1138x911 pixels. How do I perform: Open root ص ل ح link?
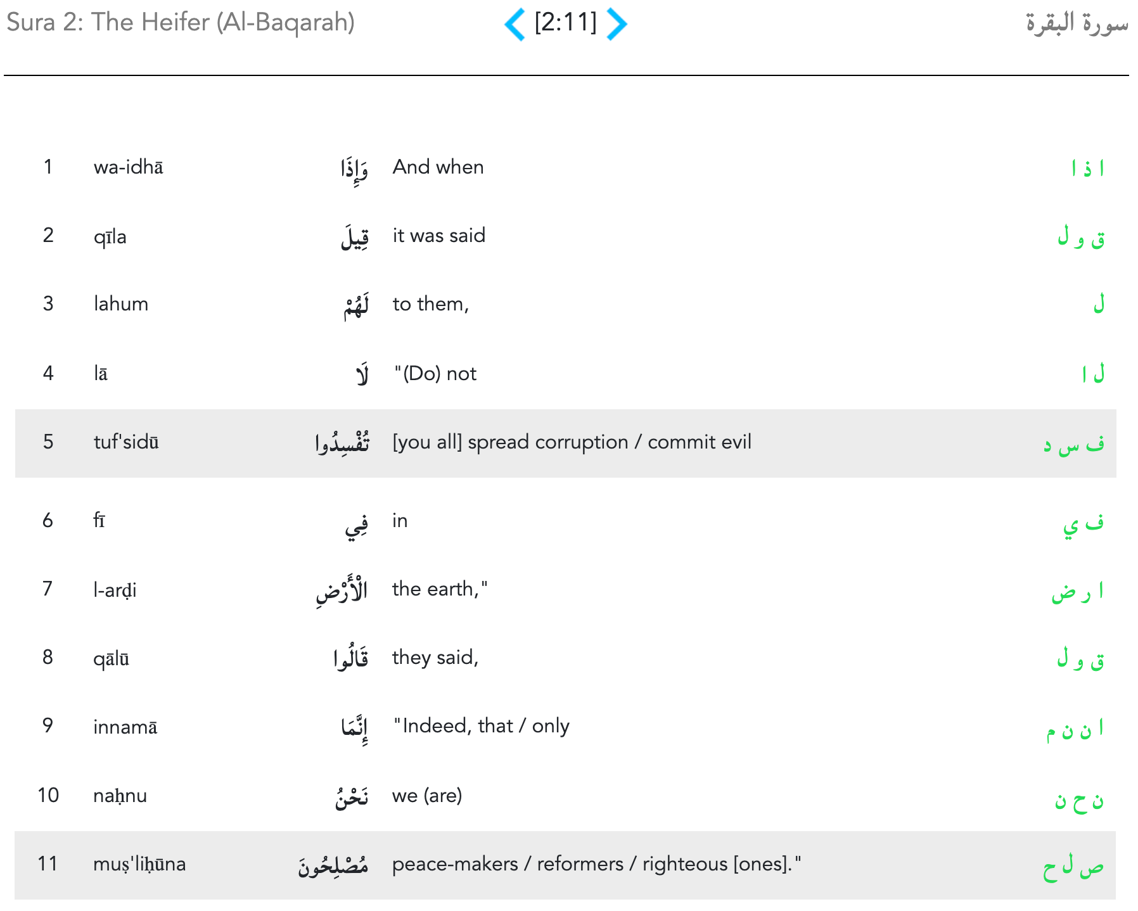[1073, 866]
